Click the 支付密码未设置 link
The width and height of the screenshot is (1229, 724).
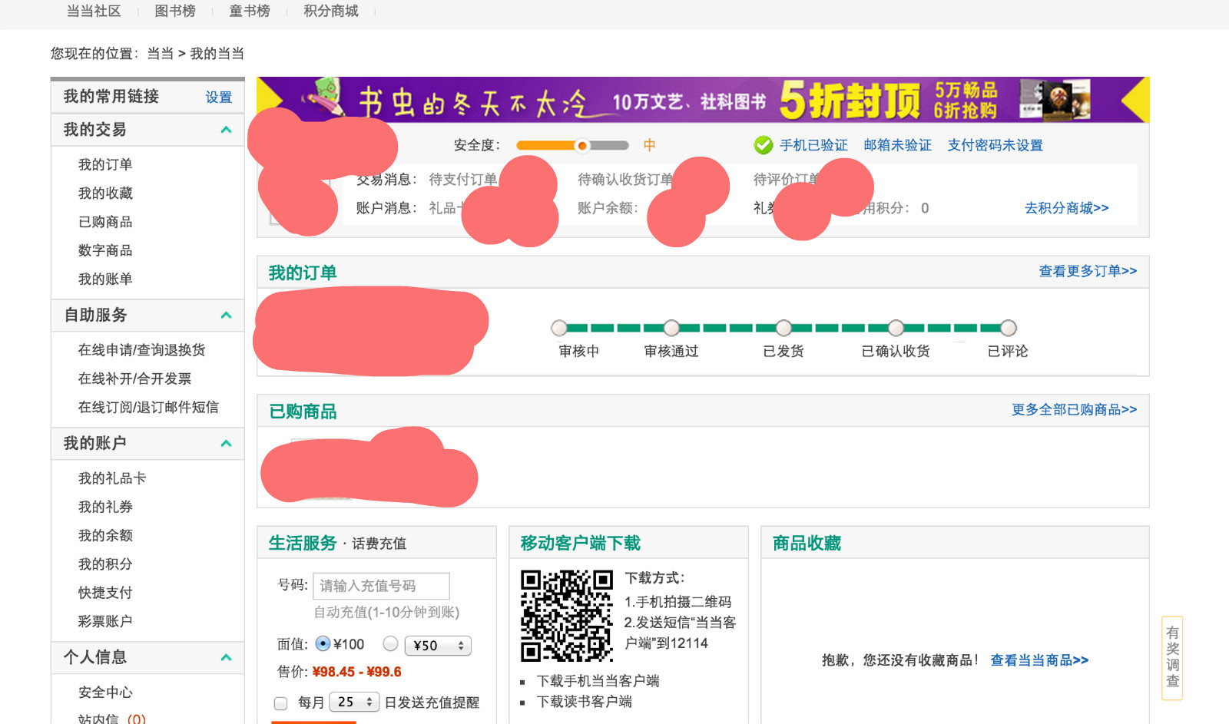pyautogui.click(x=995, y=145)
